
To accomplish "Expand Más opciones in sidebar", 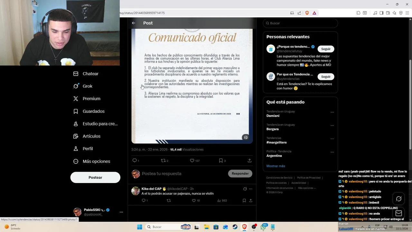I will click(x=96, y=161).
